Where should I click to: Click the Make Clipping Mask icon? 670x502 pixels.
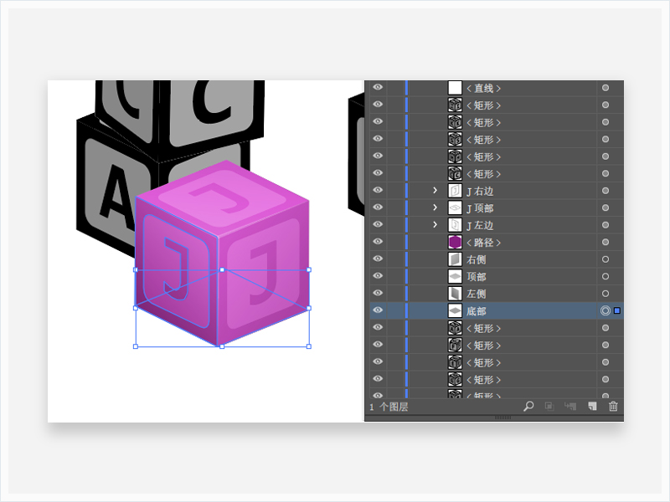coord(549,407)
